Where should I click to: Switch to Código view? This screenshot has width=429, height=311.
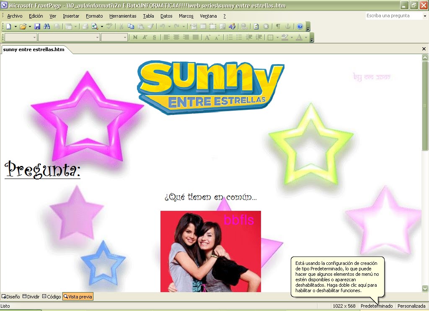52,296
